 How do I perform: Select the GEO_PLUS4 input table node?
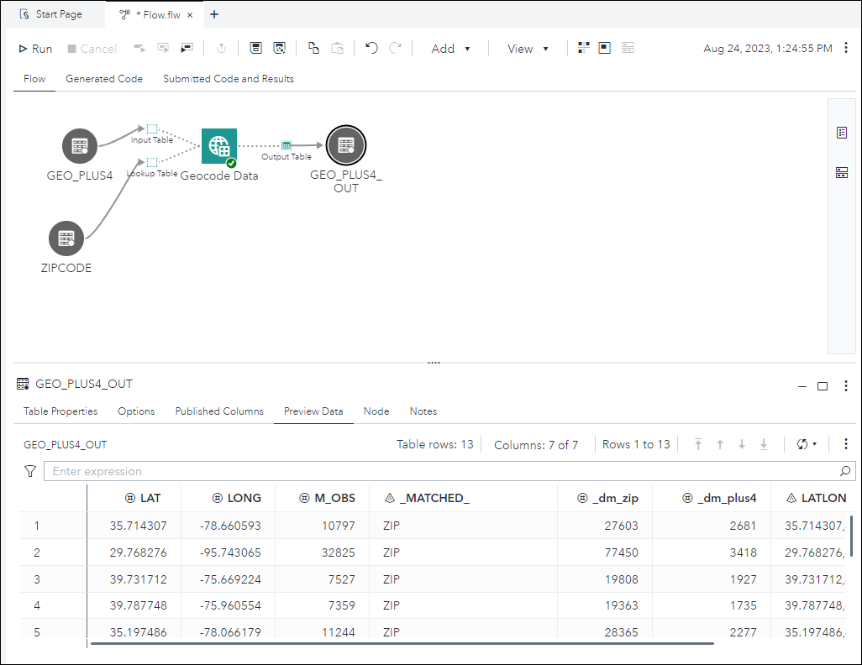[x=80, y=146]
